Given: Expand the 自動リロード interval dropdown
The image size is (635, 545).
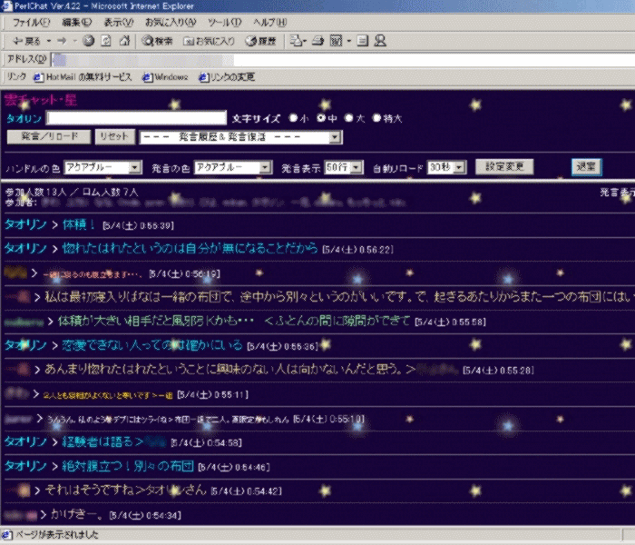Looking at the screenshot, I should 446,168.
